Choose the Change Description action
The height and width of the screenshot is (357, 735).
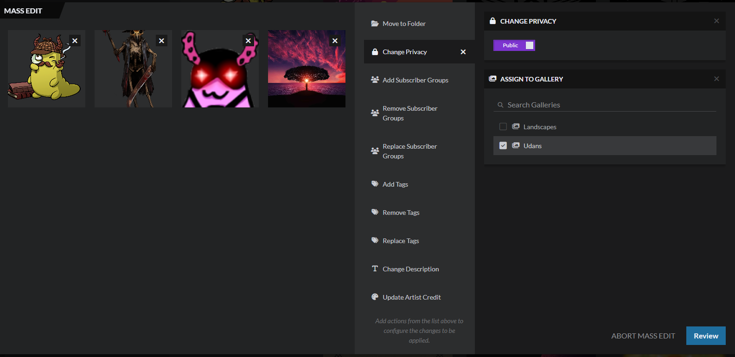[x=419, y=269]
